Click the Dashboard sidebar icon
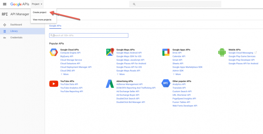This screenshot has height=134, width=263. (5, 25)
